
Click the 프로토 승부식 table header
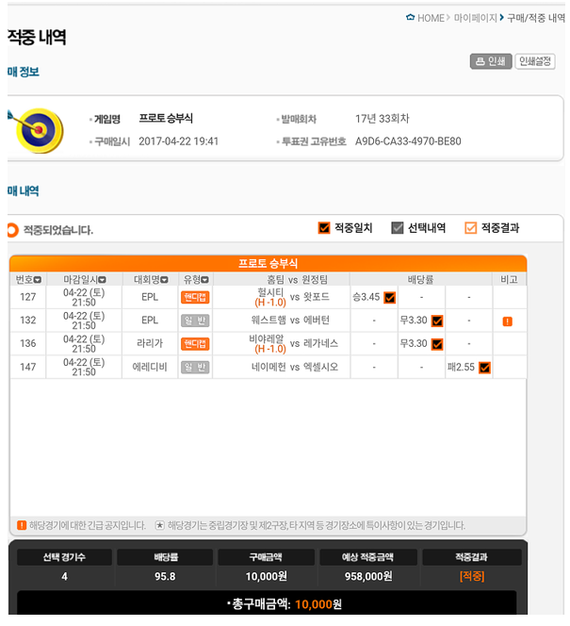coord(269,263)
